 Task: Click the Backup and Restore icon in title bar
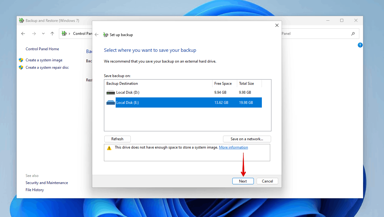click(21, 20)
